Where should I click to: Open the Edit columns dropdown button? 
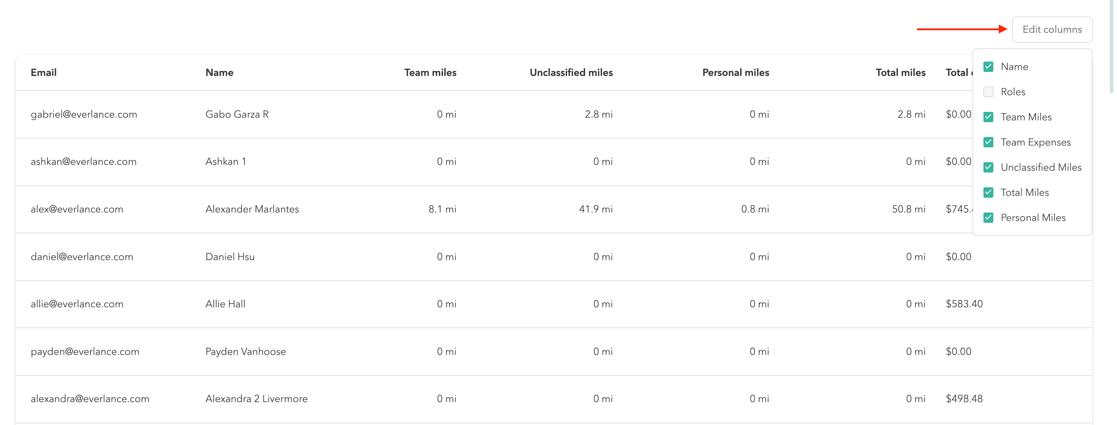pyautogui.click(x=1052, y=30)
